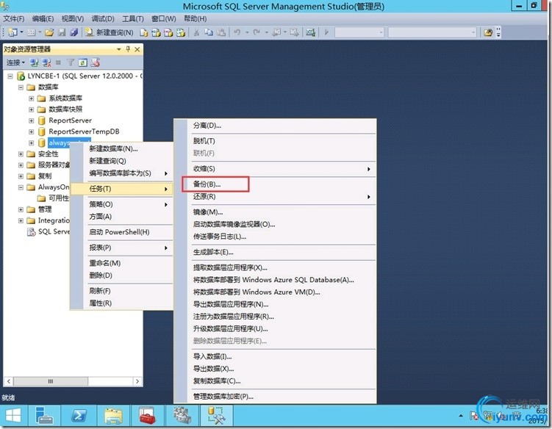Select the ReportServer database
552x429 pixels.
(x=70, y=120)
